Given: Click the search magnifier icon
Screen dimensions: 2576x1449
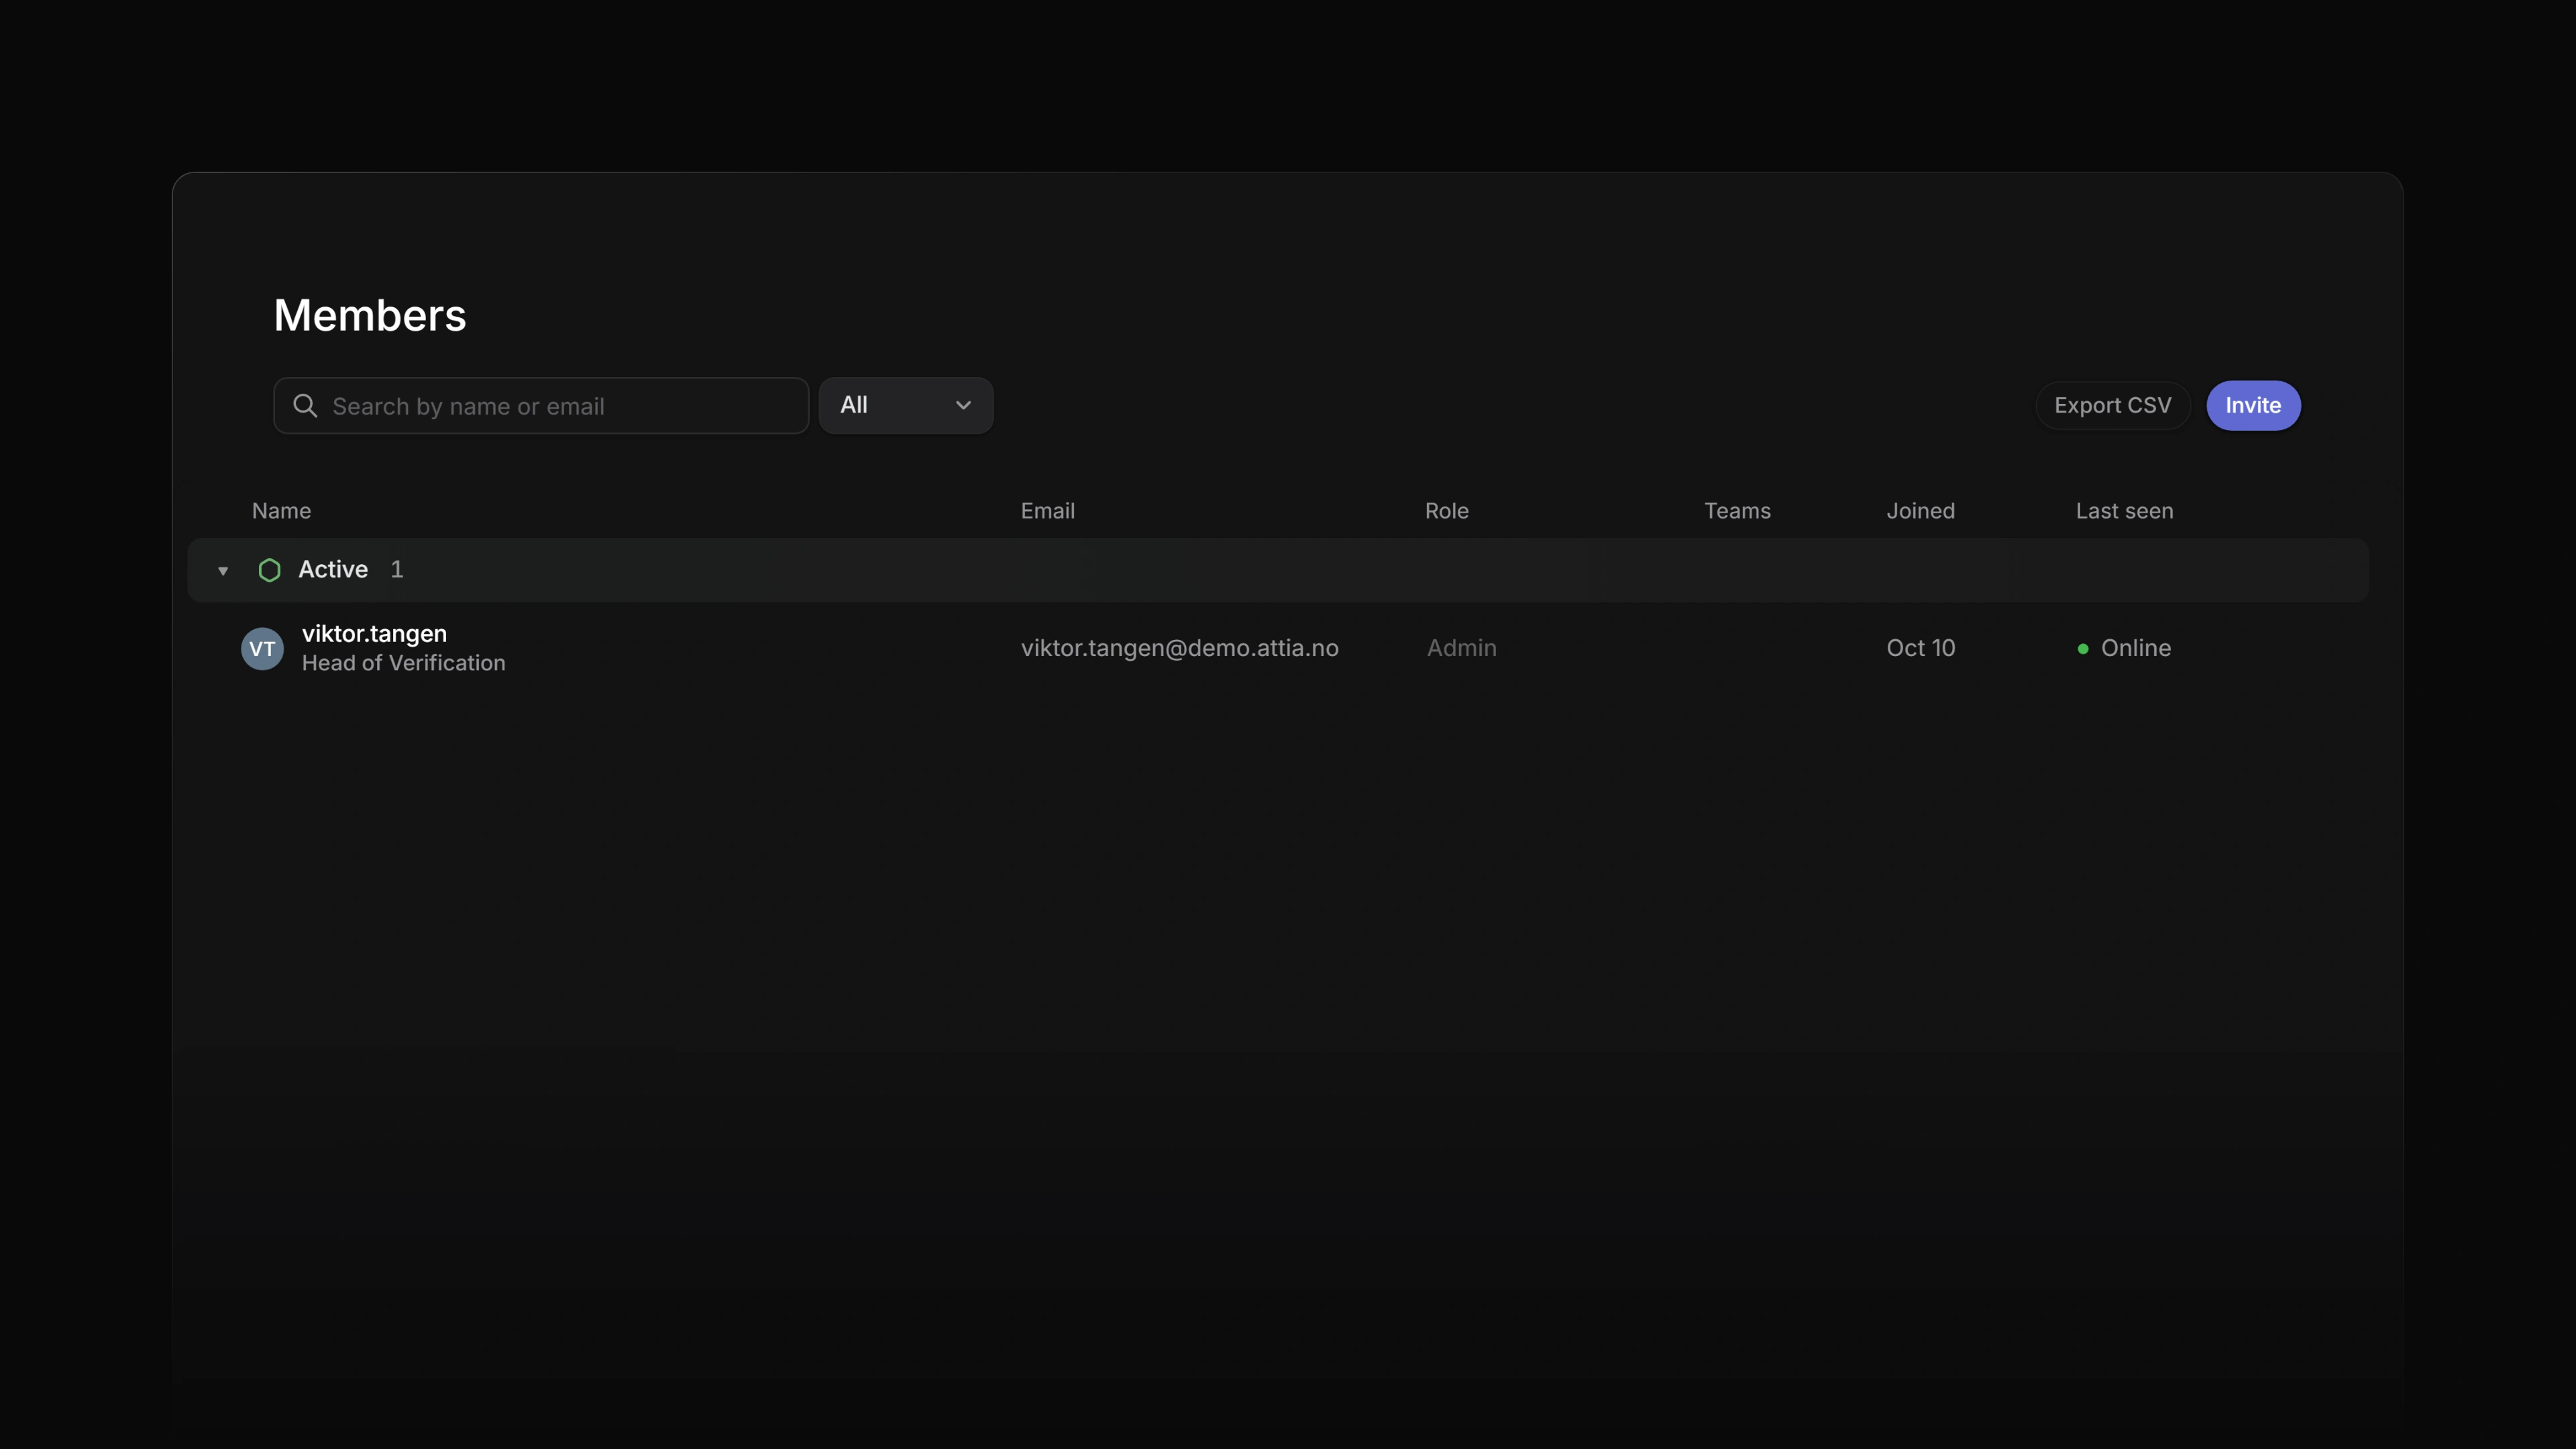Looking at the screenshot, I should (305, 406).
